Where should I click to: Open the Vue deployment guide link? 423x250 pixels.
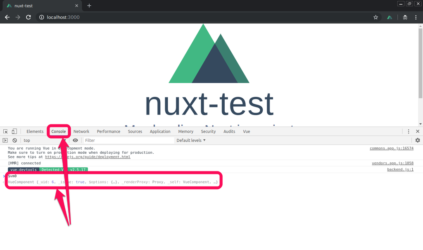88,157
